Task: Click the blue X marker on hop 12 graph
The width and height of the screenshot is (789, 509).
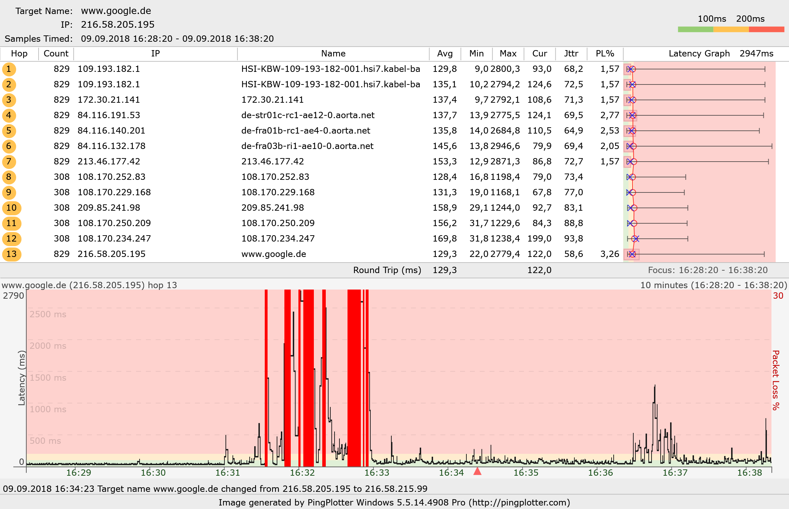Action: (x=636, y=239)
